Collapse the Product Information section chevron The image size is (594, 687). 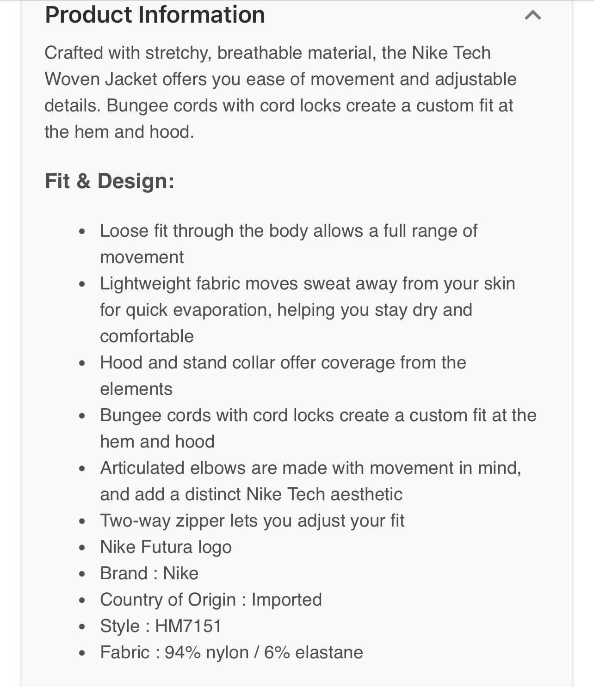(x=532, y=15)
